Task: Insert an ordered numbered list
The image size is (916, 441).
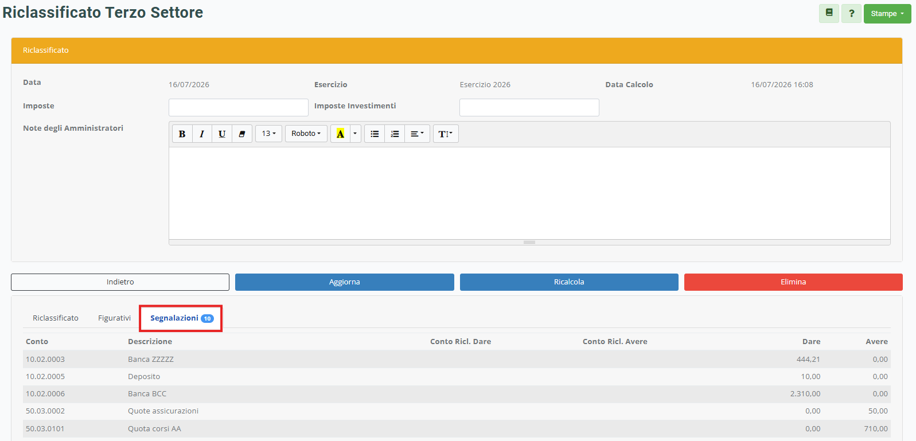Action: 395,134
